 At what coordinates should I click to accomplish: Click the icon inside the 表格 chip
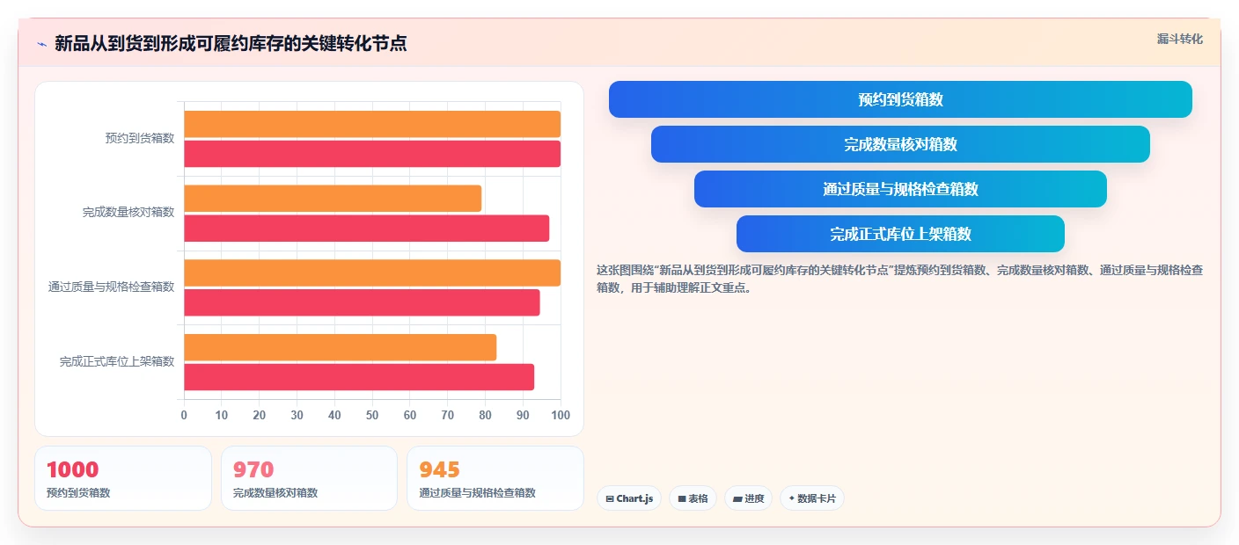pos(682,498)
